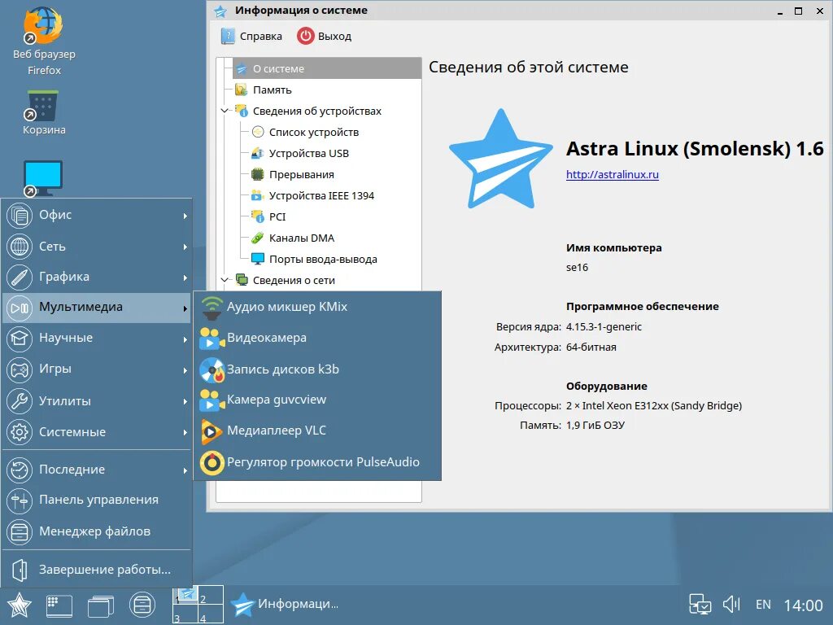833x625 pixels.
Task: Open the http://astralinux.ru link
Action: point(612,174)
